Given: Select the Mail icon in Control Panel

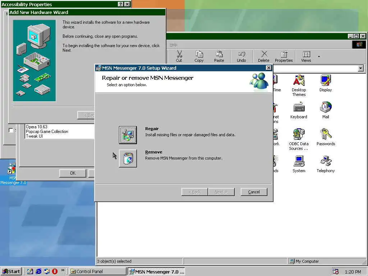Looking at the screenshot, I should [x=326, y=110].
